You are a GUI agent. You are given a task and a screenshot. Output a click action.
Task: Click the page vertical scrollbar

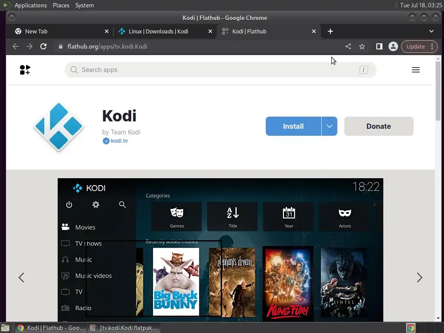point(438,91)
